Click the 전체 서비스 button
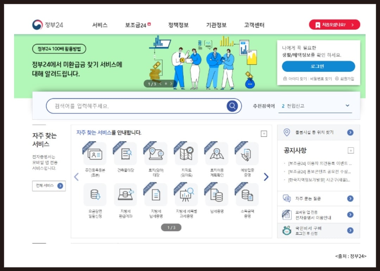 point(49,186)
